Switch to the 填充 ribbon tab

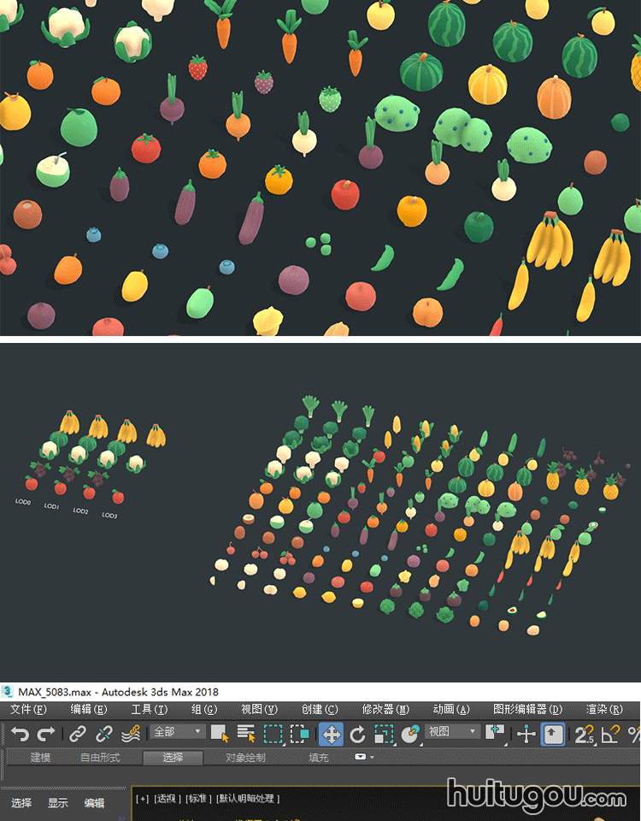[x=318, y=757]
